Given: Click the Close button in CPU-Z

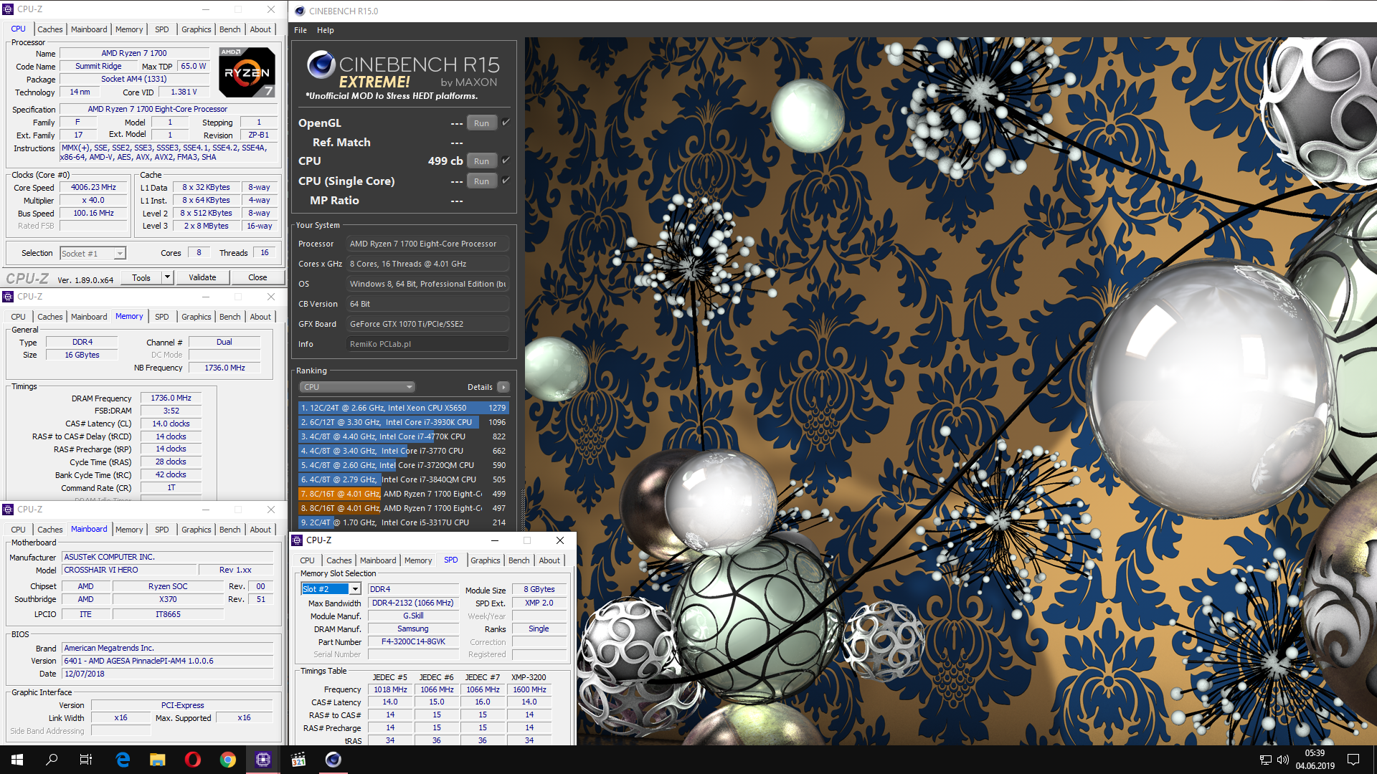Looking at the screenshot, I should click(257, 277).
